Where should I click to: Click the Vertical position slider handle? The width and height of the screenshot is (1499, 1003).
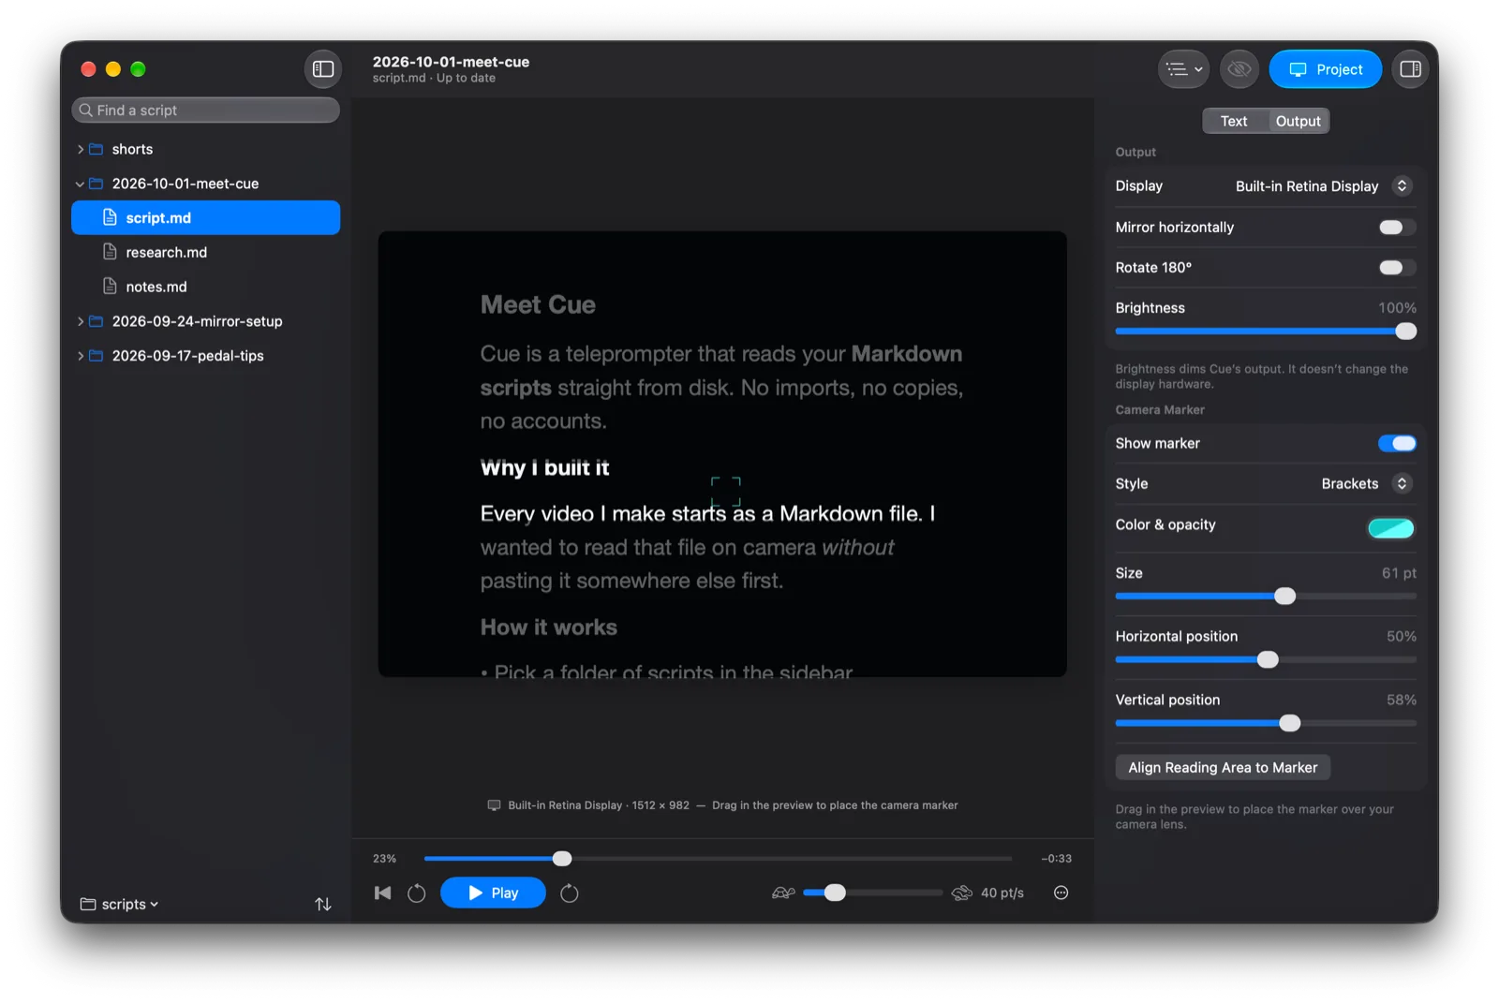pos(1290,724)
